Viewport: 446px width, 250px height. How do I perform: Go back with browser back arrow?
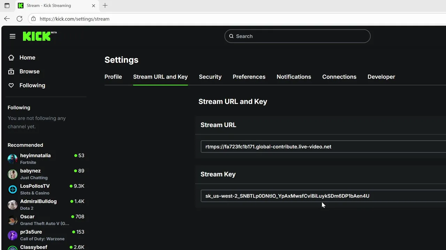(7, 19)
